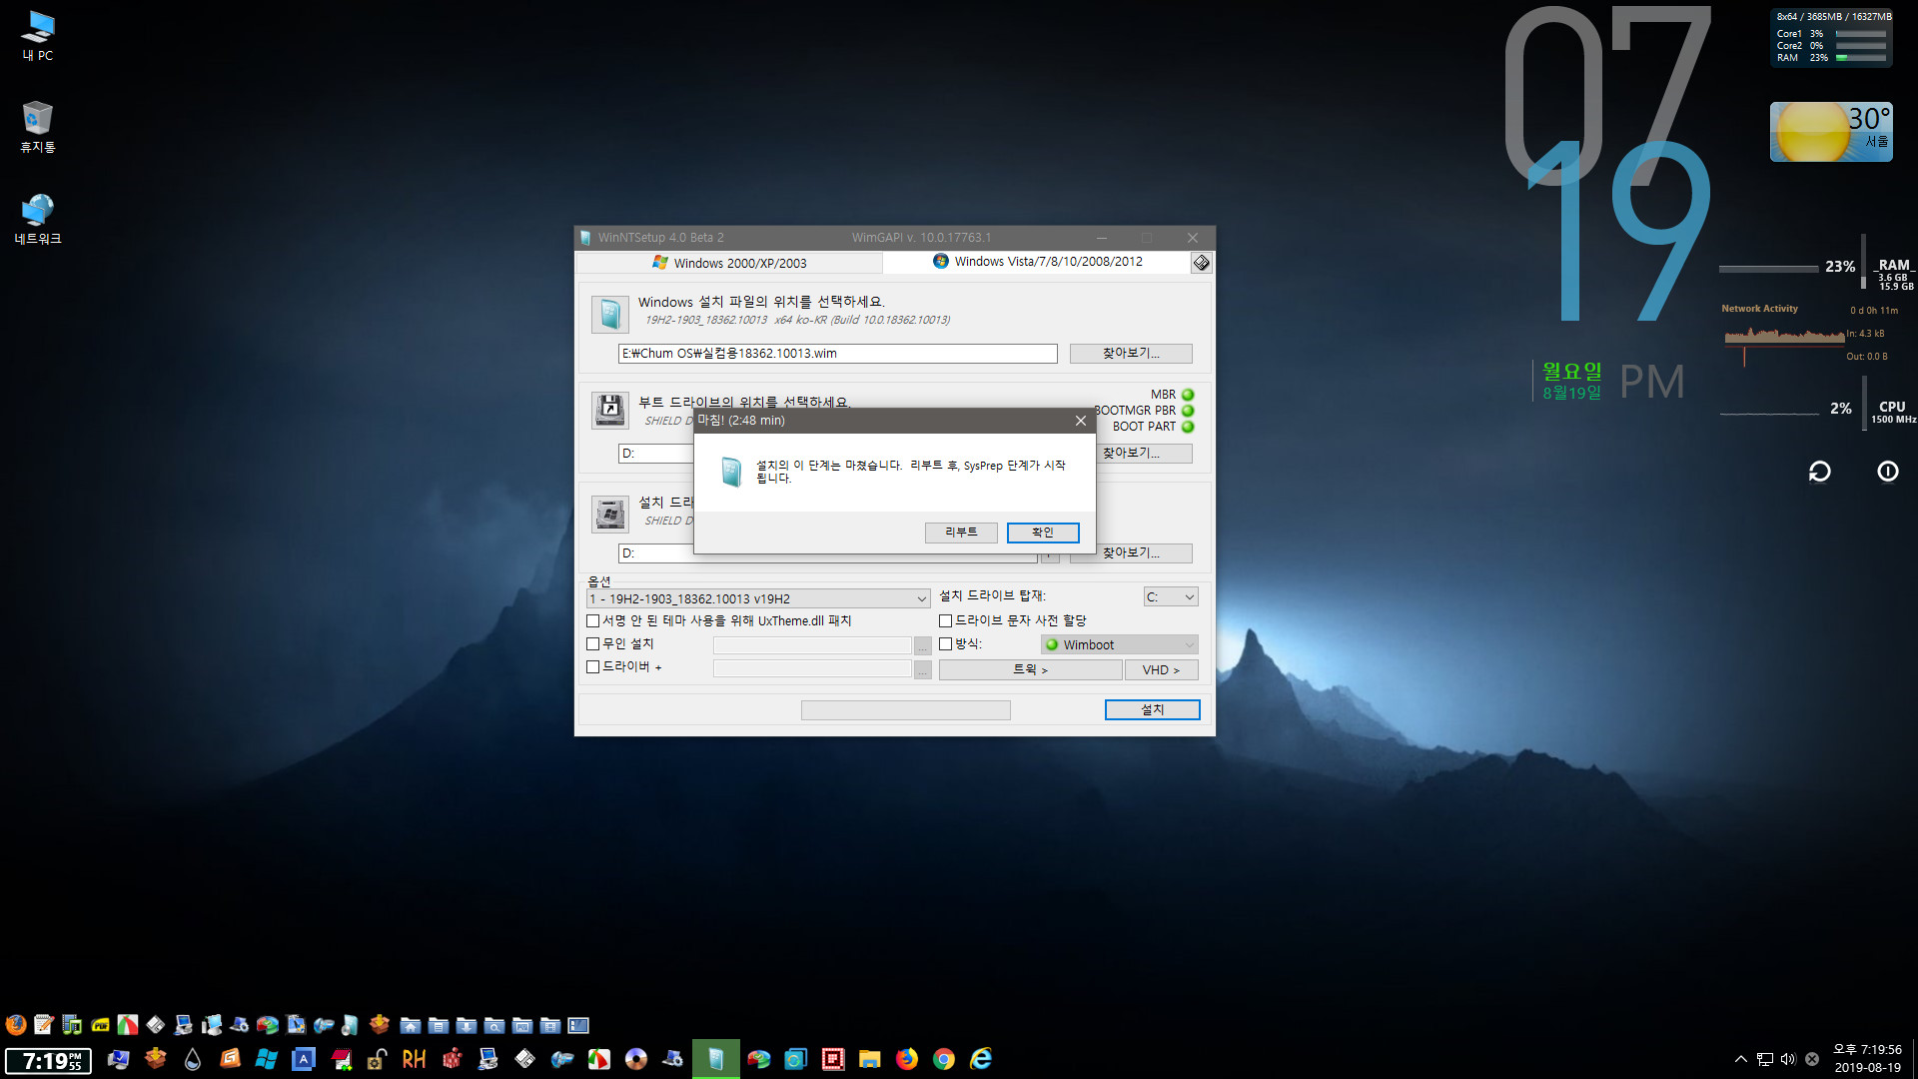Enable the UxTheme.dll patch checkbox

coord(592,621)
